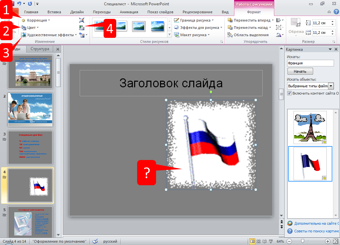Click the zoom slider handle

[x=302, y=241]
